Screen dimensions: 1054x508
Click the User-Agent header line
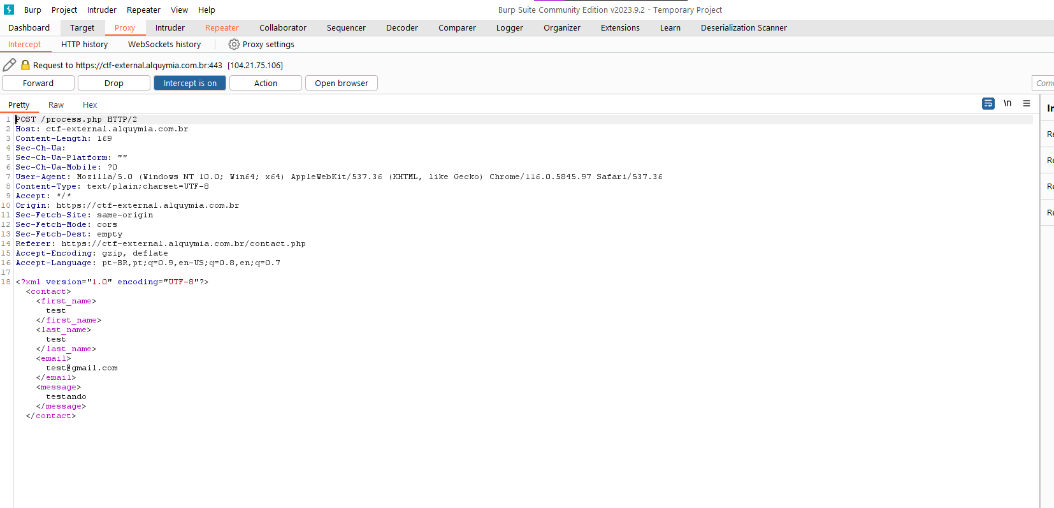[x=339, y=177]
